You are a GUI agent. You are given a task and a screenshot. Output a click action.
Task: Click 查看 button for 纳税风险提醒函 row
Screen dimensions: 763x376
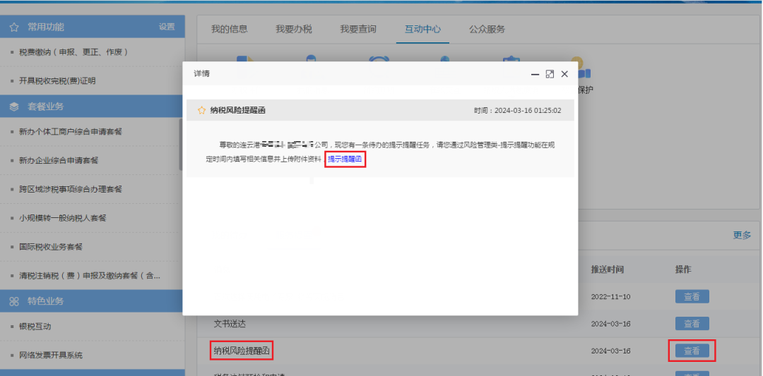click(x=692, y=351)
